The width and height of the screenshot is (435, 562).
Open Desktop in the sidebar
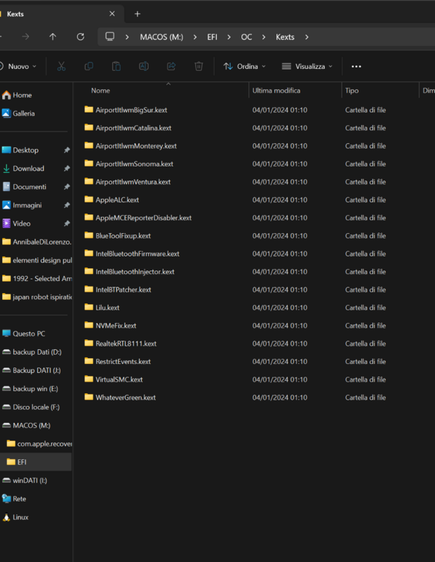click(x=20, y=150)
